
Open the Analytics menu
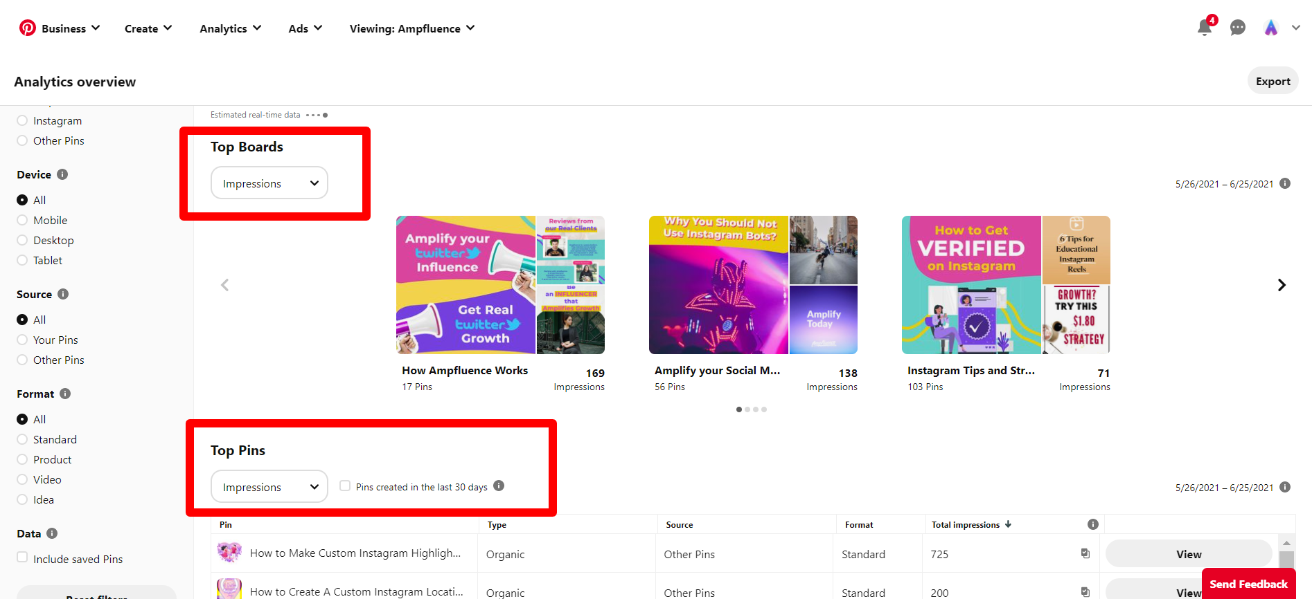point(230,28)
